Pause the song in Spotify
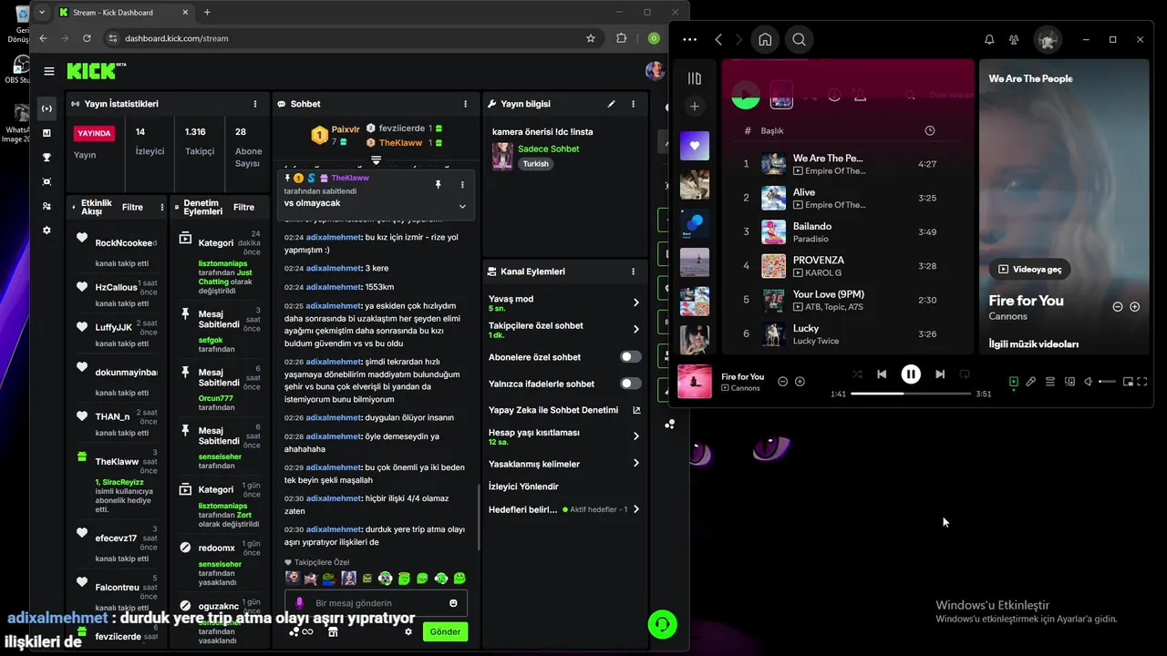The image size is (1167, 656). coord(911,374)
